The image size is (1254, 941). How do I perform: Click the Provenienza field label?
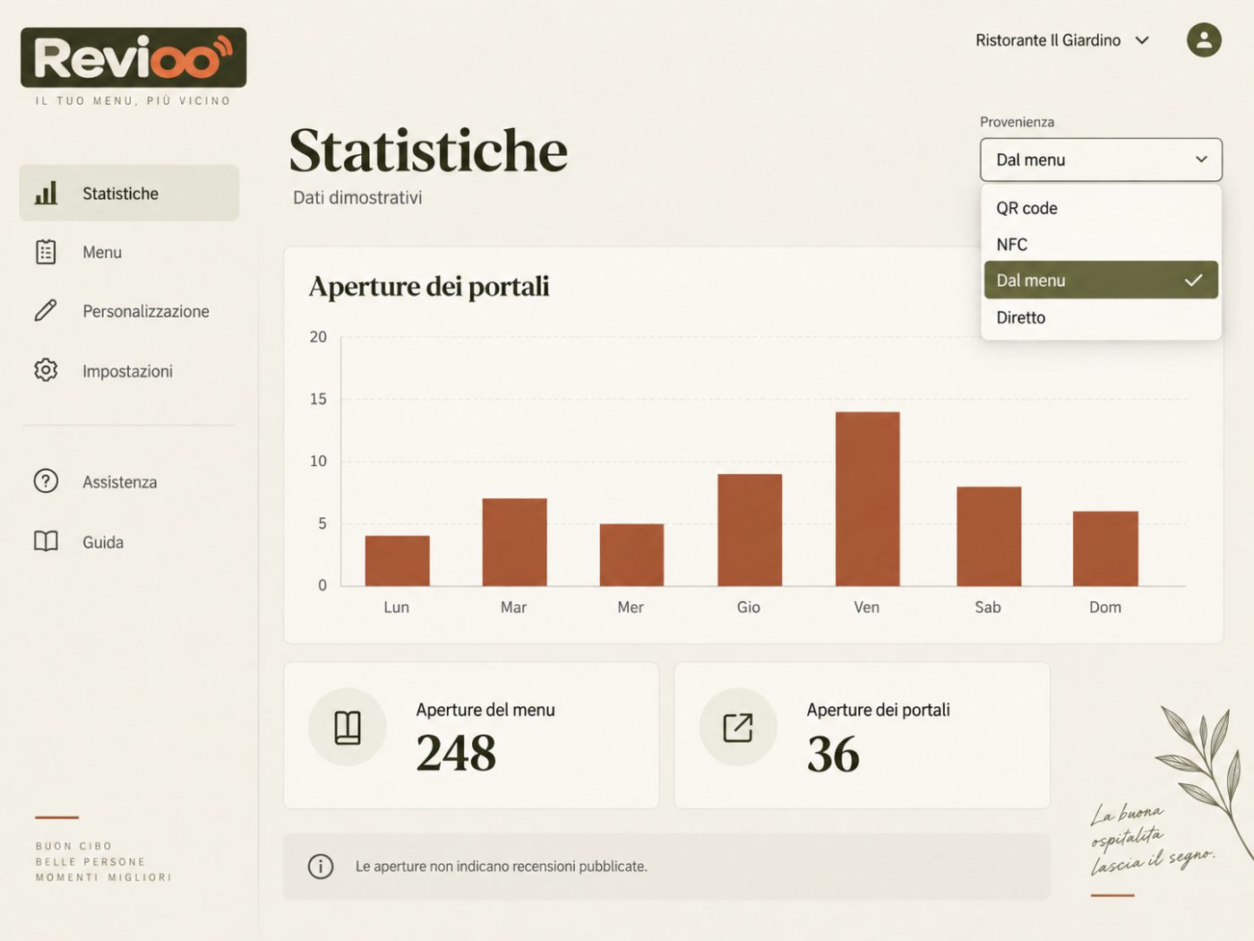pyautogui.click(x=1017, y=122)
